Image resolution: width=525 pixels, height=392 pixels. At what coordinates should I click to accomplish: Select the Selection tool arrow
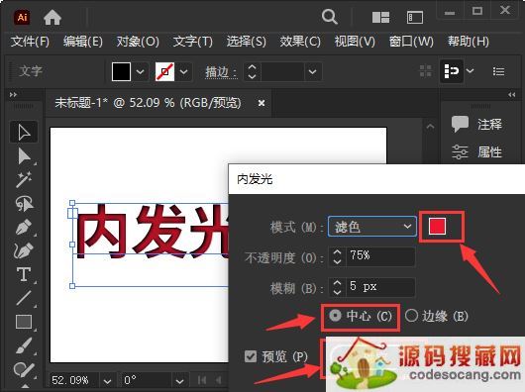[x=24, y=133]
